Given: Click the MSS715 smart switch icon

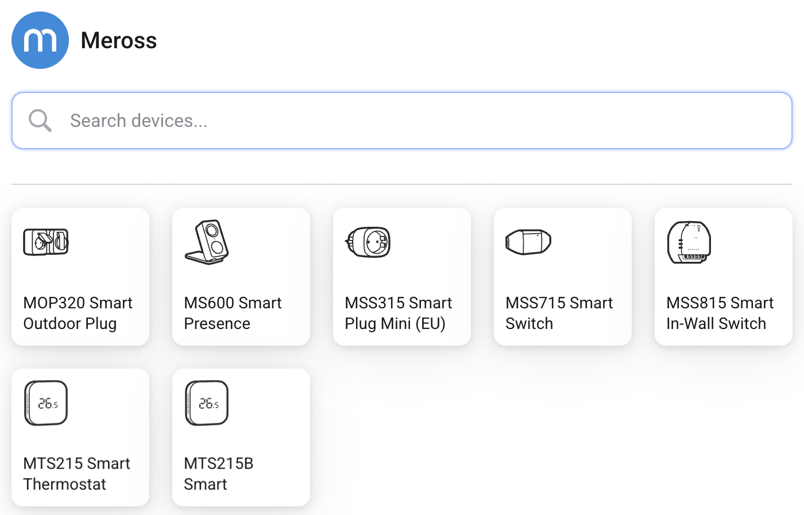Looking at the screenshot, I should (x=528, y=242).
